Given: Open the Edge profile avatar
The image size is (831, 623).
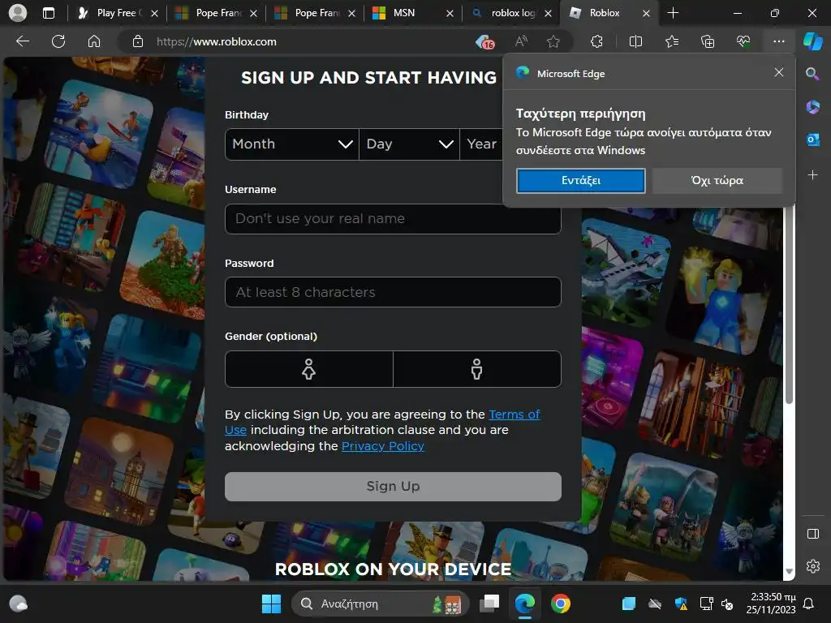Looking at the screenshot, I should point(18,13).
